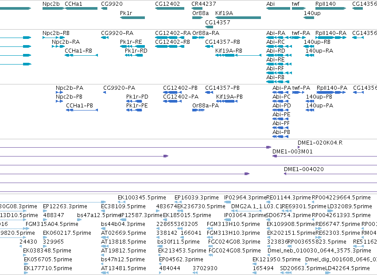Viewport: 377px width, 275px height.
Task: Select the CG14357 gene label
Action: 218,22
